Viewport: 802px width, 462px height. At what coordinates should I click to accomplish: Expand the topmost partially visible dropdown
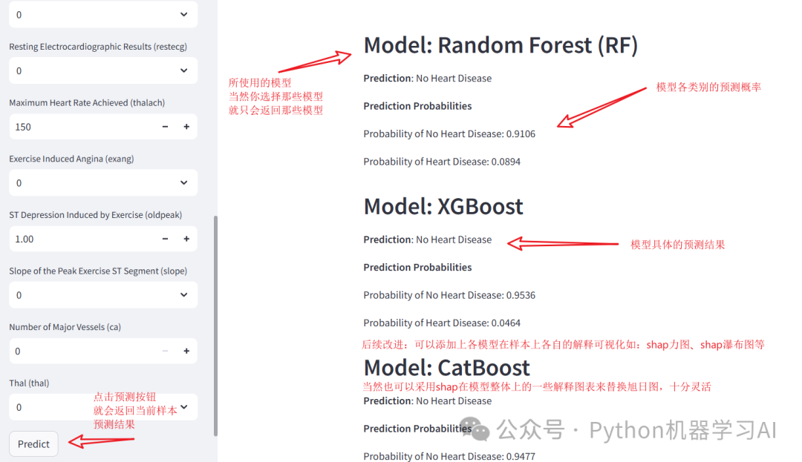pos(103,14)
